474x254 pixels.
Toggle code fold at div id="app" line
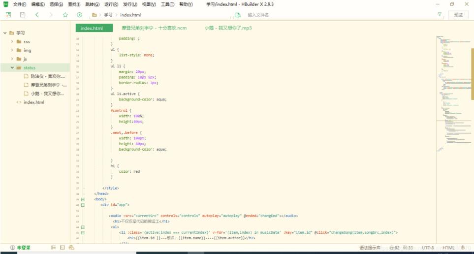tap(83, 205)
